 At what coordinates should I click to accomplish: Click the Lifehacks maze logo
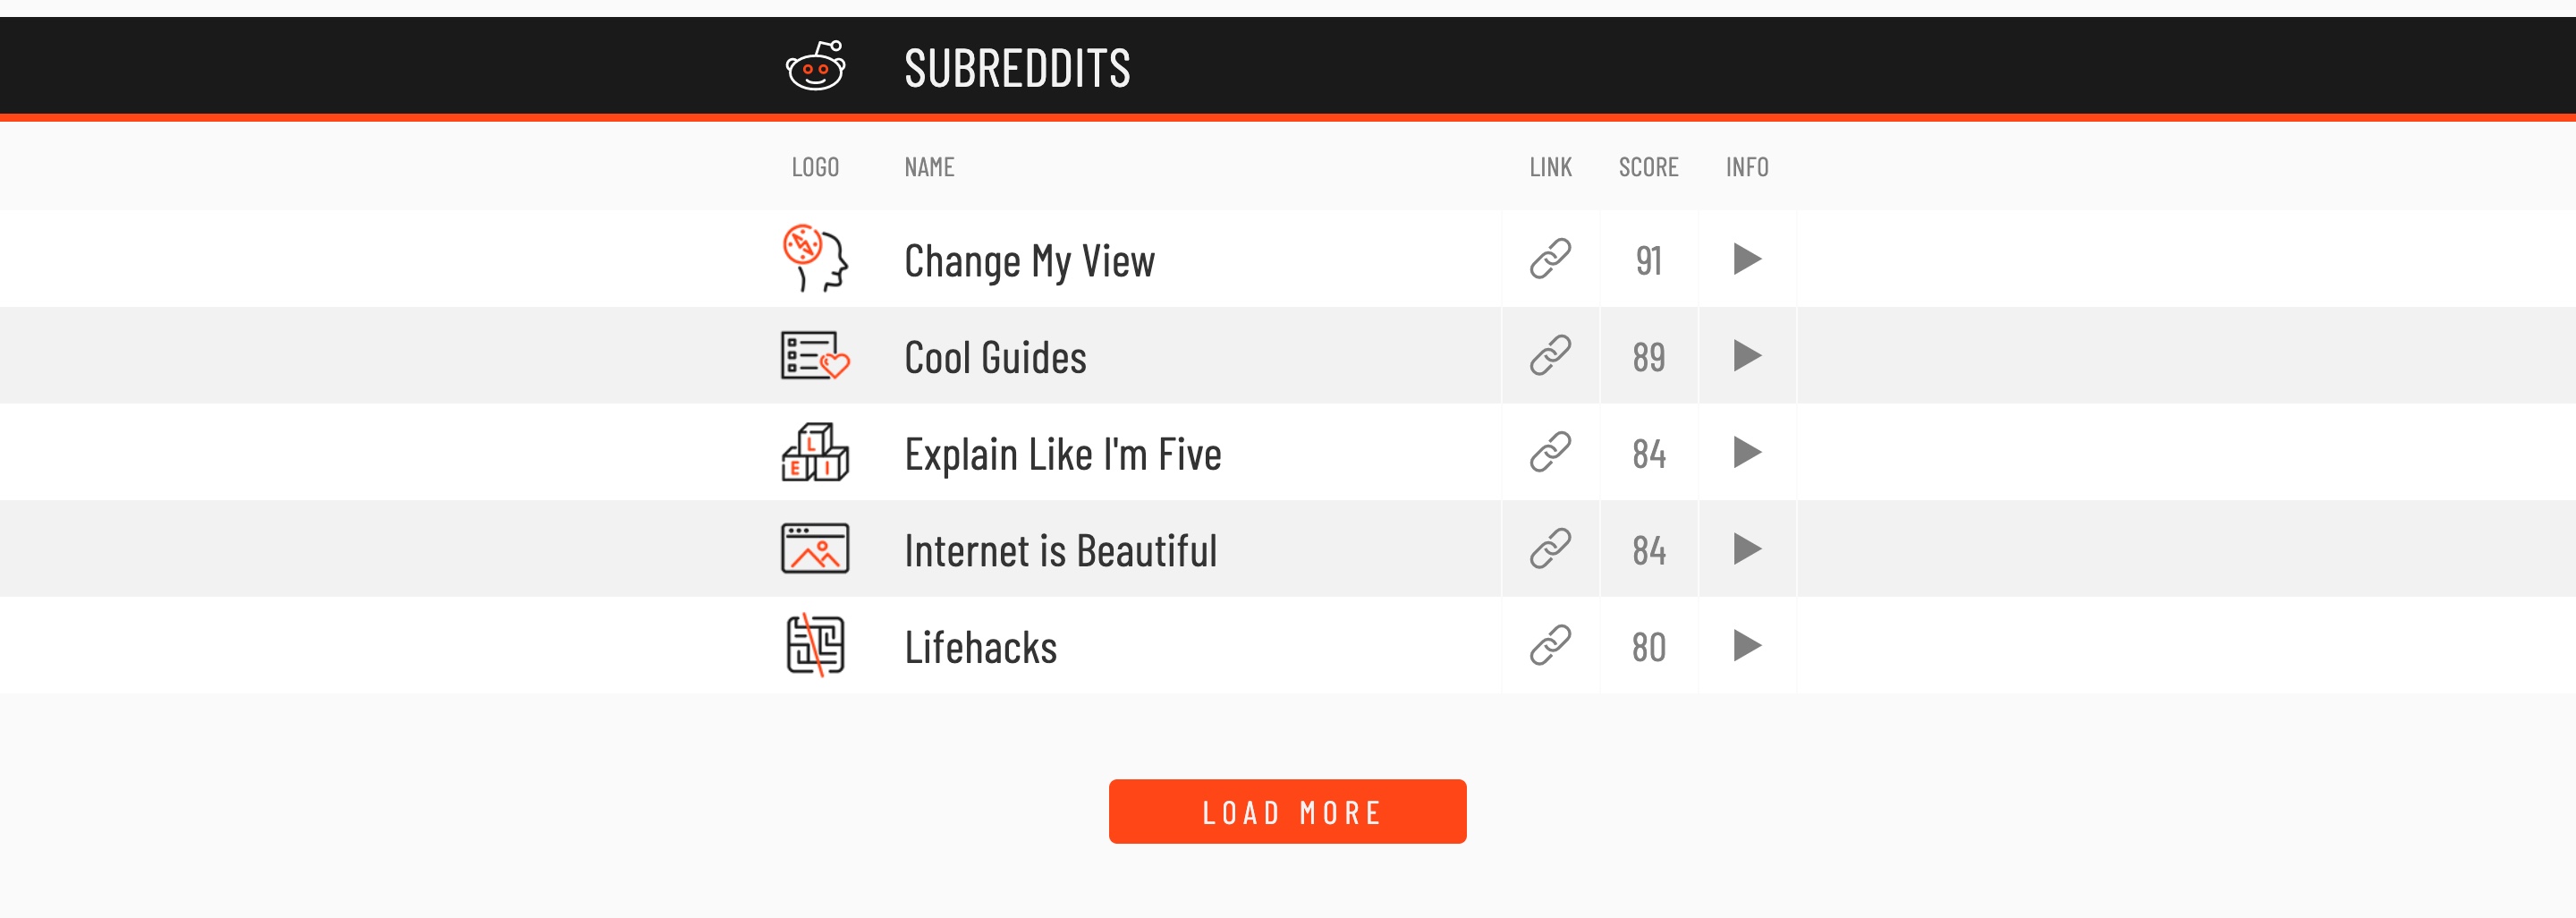(x=815, y=646)
